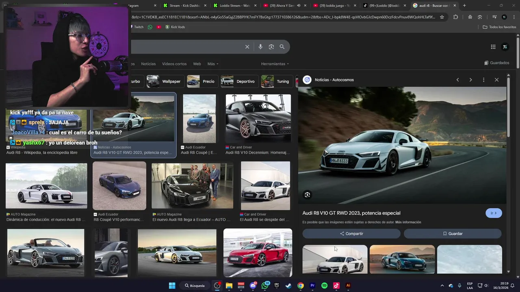Share the image with Compartir

(x=351, y=234)
